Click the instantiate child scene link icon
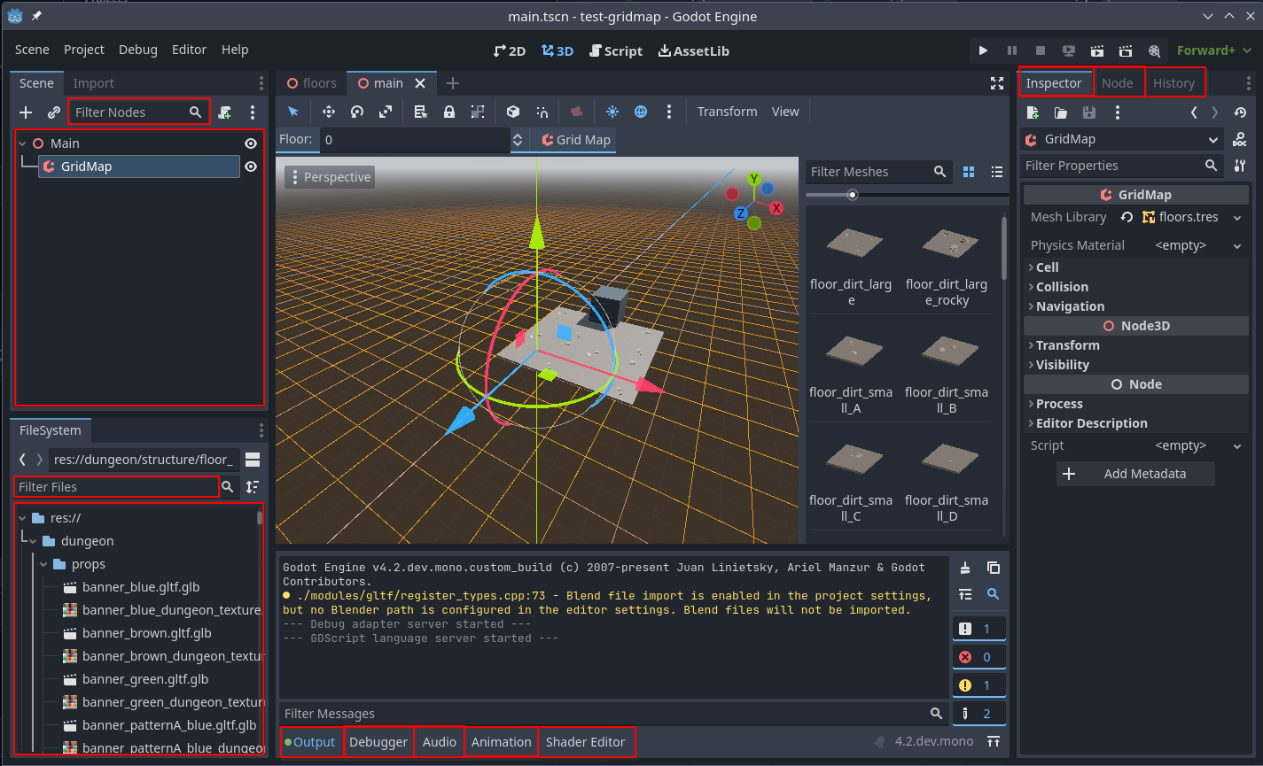This screenshot has width=1263, height=766. point(54,112)
